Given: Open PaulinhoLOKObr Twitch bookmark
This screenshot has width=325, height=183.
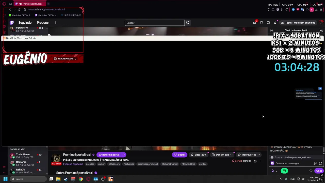Looking at the screenshot, I should [47, 15].
